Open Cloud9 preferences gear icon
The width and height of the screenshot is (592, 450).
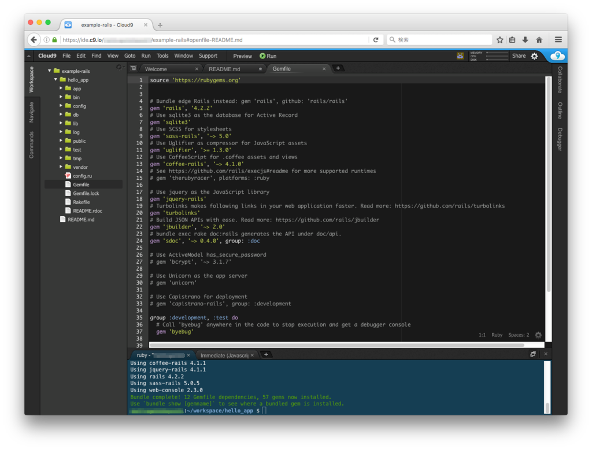534,56
